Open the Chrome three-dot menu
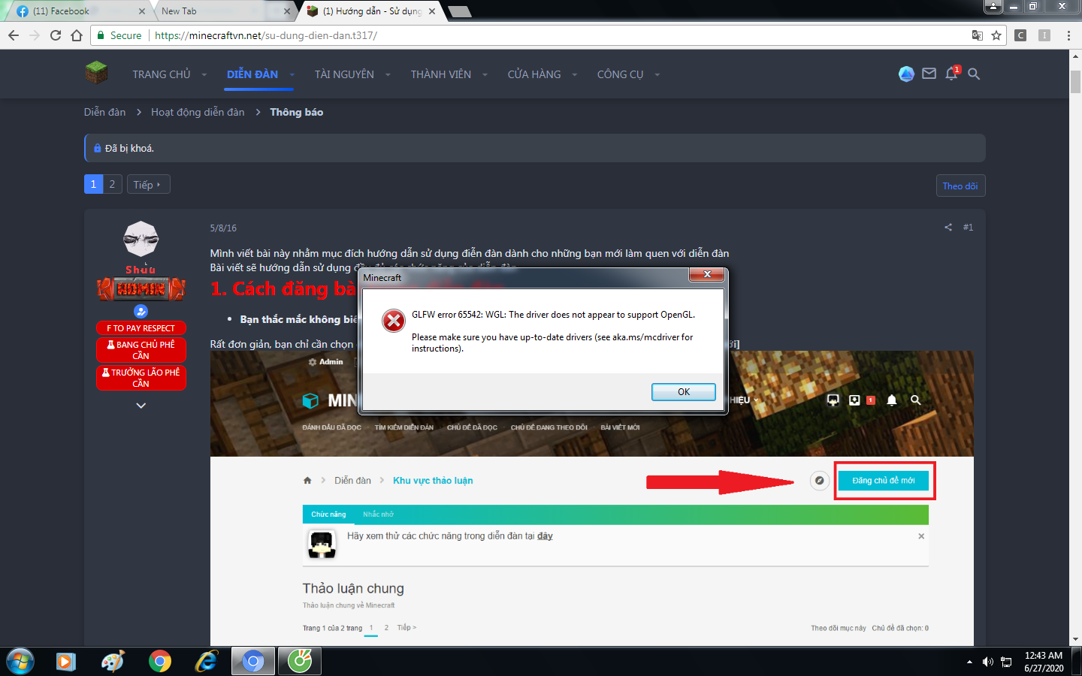Image resolution: width=1082 pixels, height=676 pixels. (x=1068, y=35)
